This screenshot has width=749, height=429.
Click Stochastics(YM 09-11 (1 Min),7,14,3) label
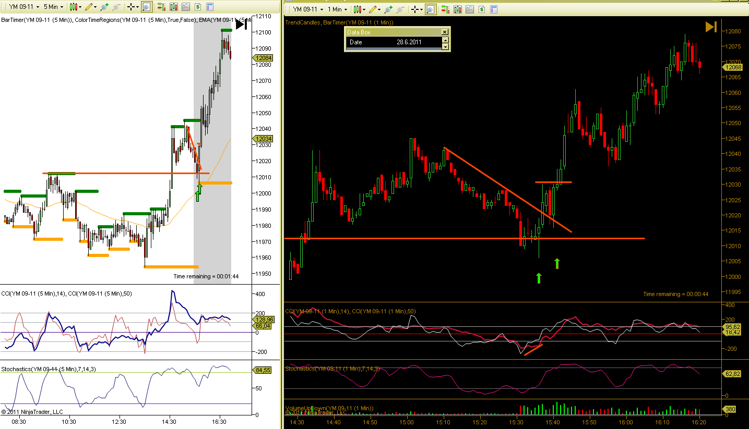[x=332, y=369]
